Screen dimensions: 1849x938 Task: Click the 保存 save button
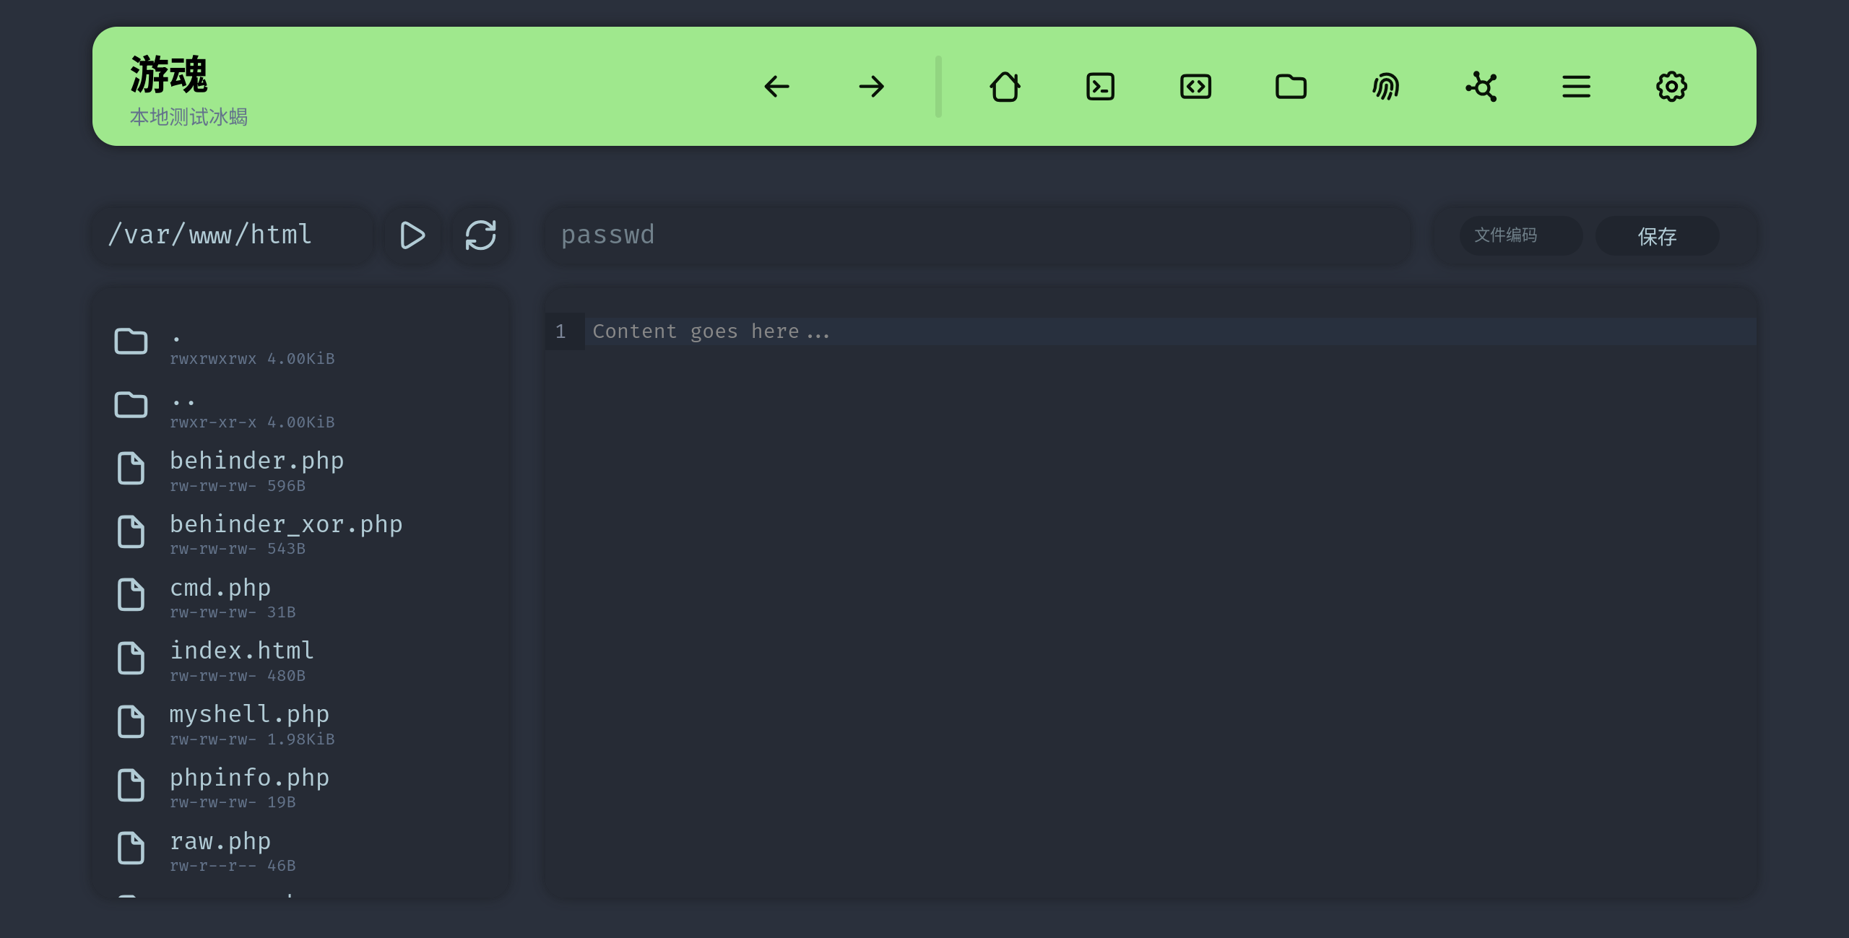(1657, 236)
